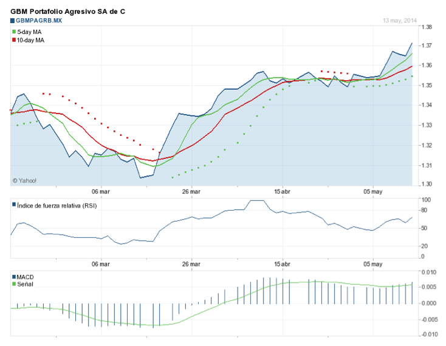Click the 50 value on RSI axis
Screen dimensions: 446x346
coord(424,228)
